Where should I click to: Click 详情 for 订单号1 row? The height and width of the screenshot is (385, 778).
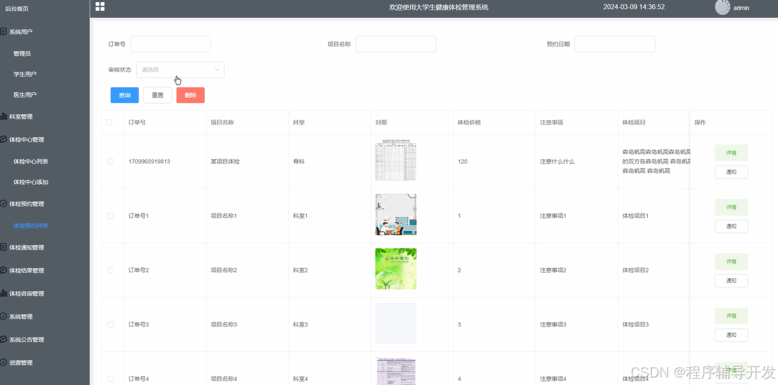pyautogui.click(x=731, y=207)
